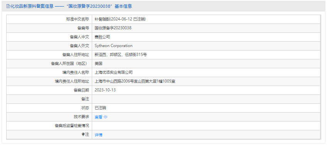Click the header title 化妆品新原料备案信息
The height and width of the screenshot is (145, 327).
pyautogui.click(x=32, y=6)
